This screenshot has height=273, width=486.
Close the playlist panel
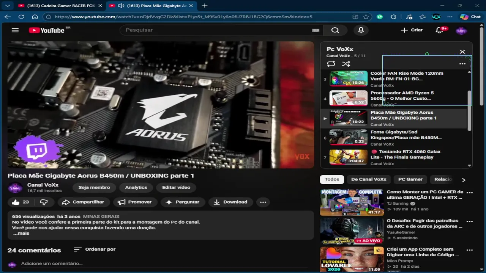(462, 52)
